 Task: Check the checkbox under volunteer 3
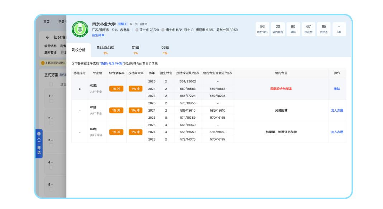click(50, 145)
